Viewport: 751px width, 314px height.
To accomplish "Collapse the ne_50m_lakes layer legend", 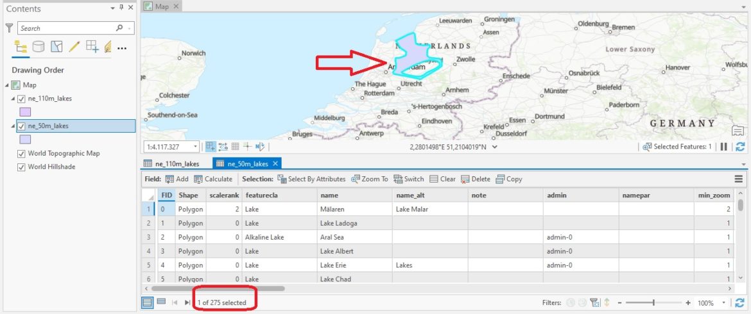I will click(13, 126).
